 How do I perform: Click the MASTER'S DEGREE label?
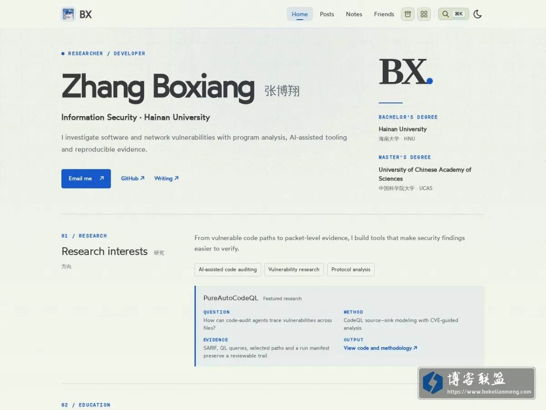tap(404, 157)
